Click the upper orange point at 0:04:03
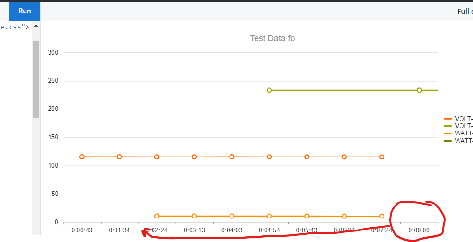 [232, 157]
